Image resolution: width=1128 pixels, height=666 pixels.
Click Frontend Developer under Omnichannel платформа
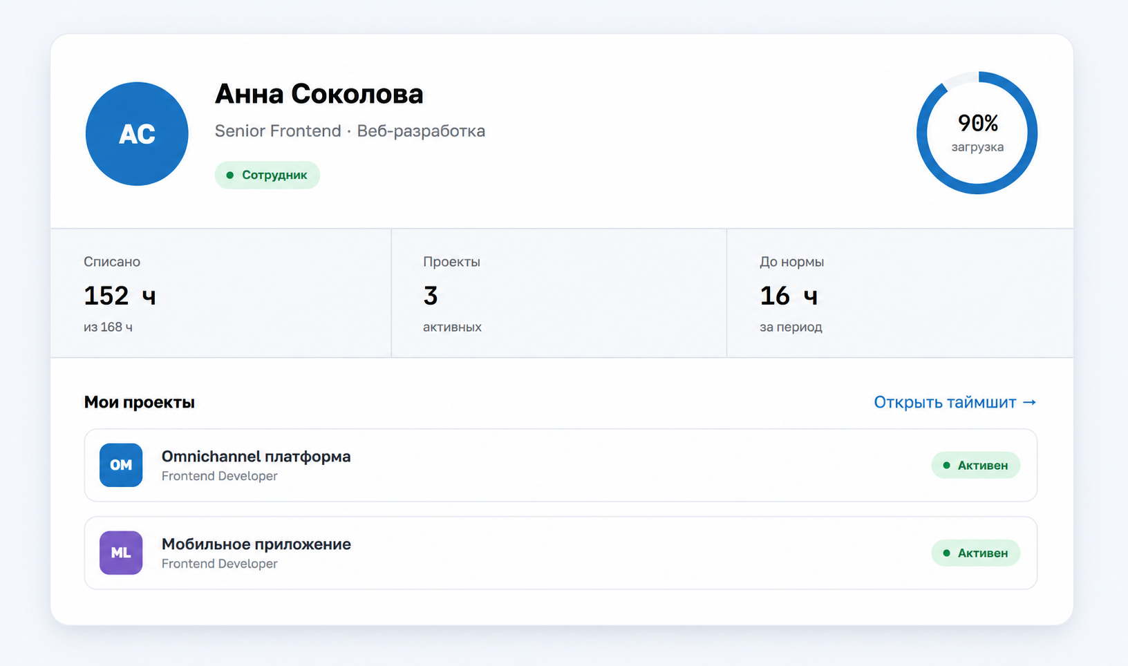[220, 476]
